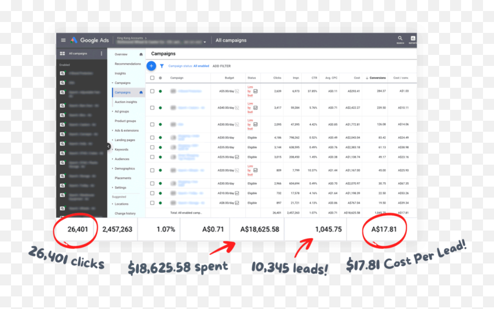The height and width of the screenshot is (309, 494).
Task: Click green status dot in A$35.00/day row
Action: [160, 148]
